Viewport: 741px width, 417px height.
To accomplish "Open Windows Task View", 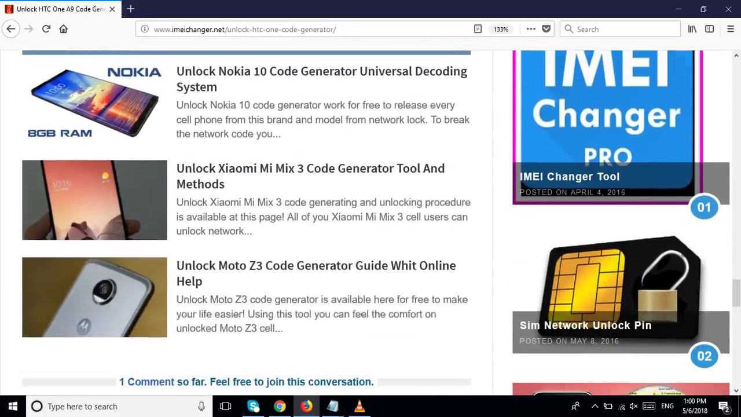I will click(x=226, y=406).
